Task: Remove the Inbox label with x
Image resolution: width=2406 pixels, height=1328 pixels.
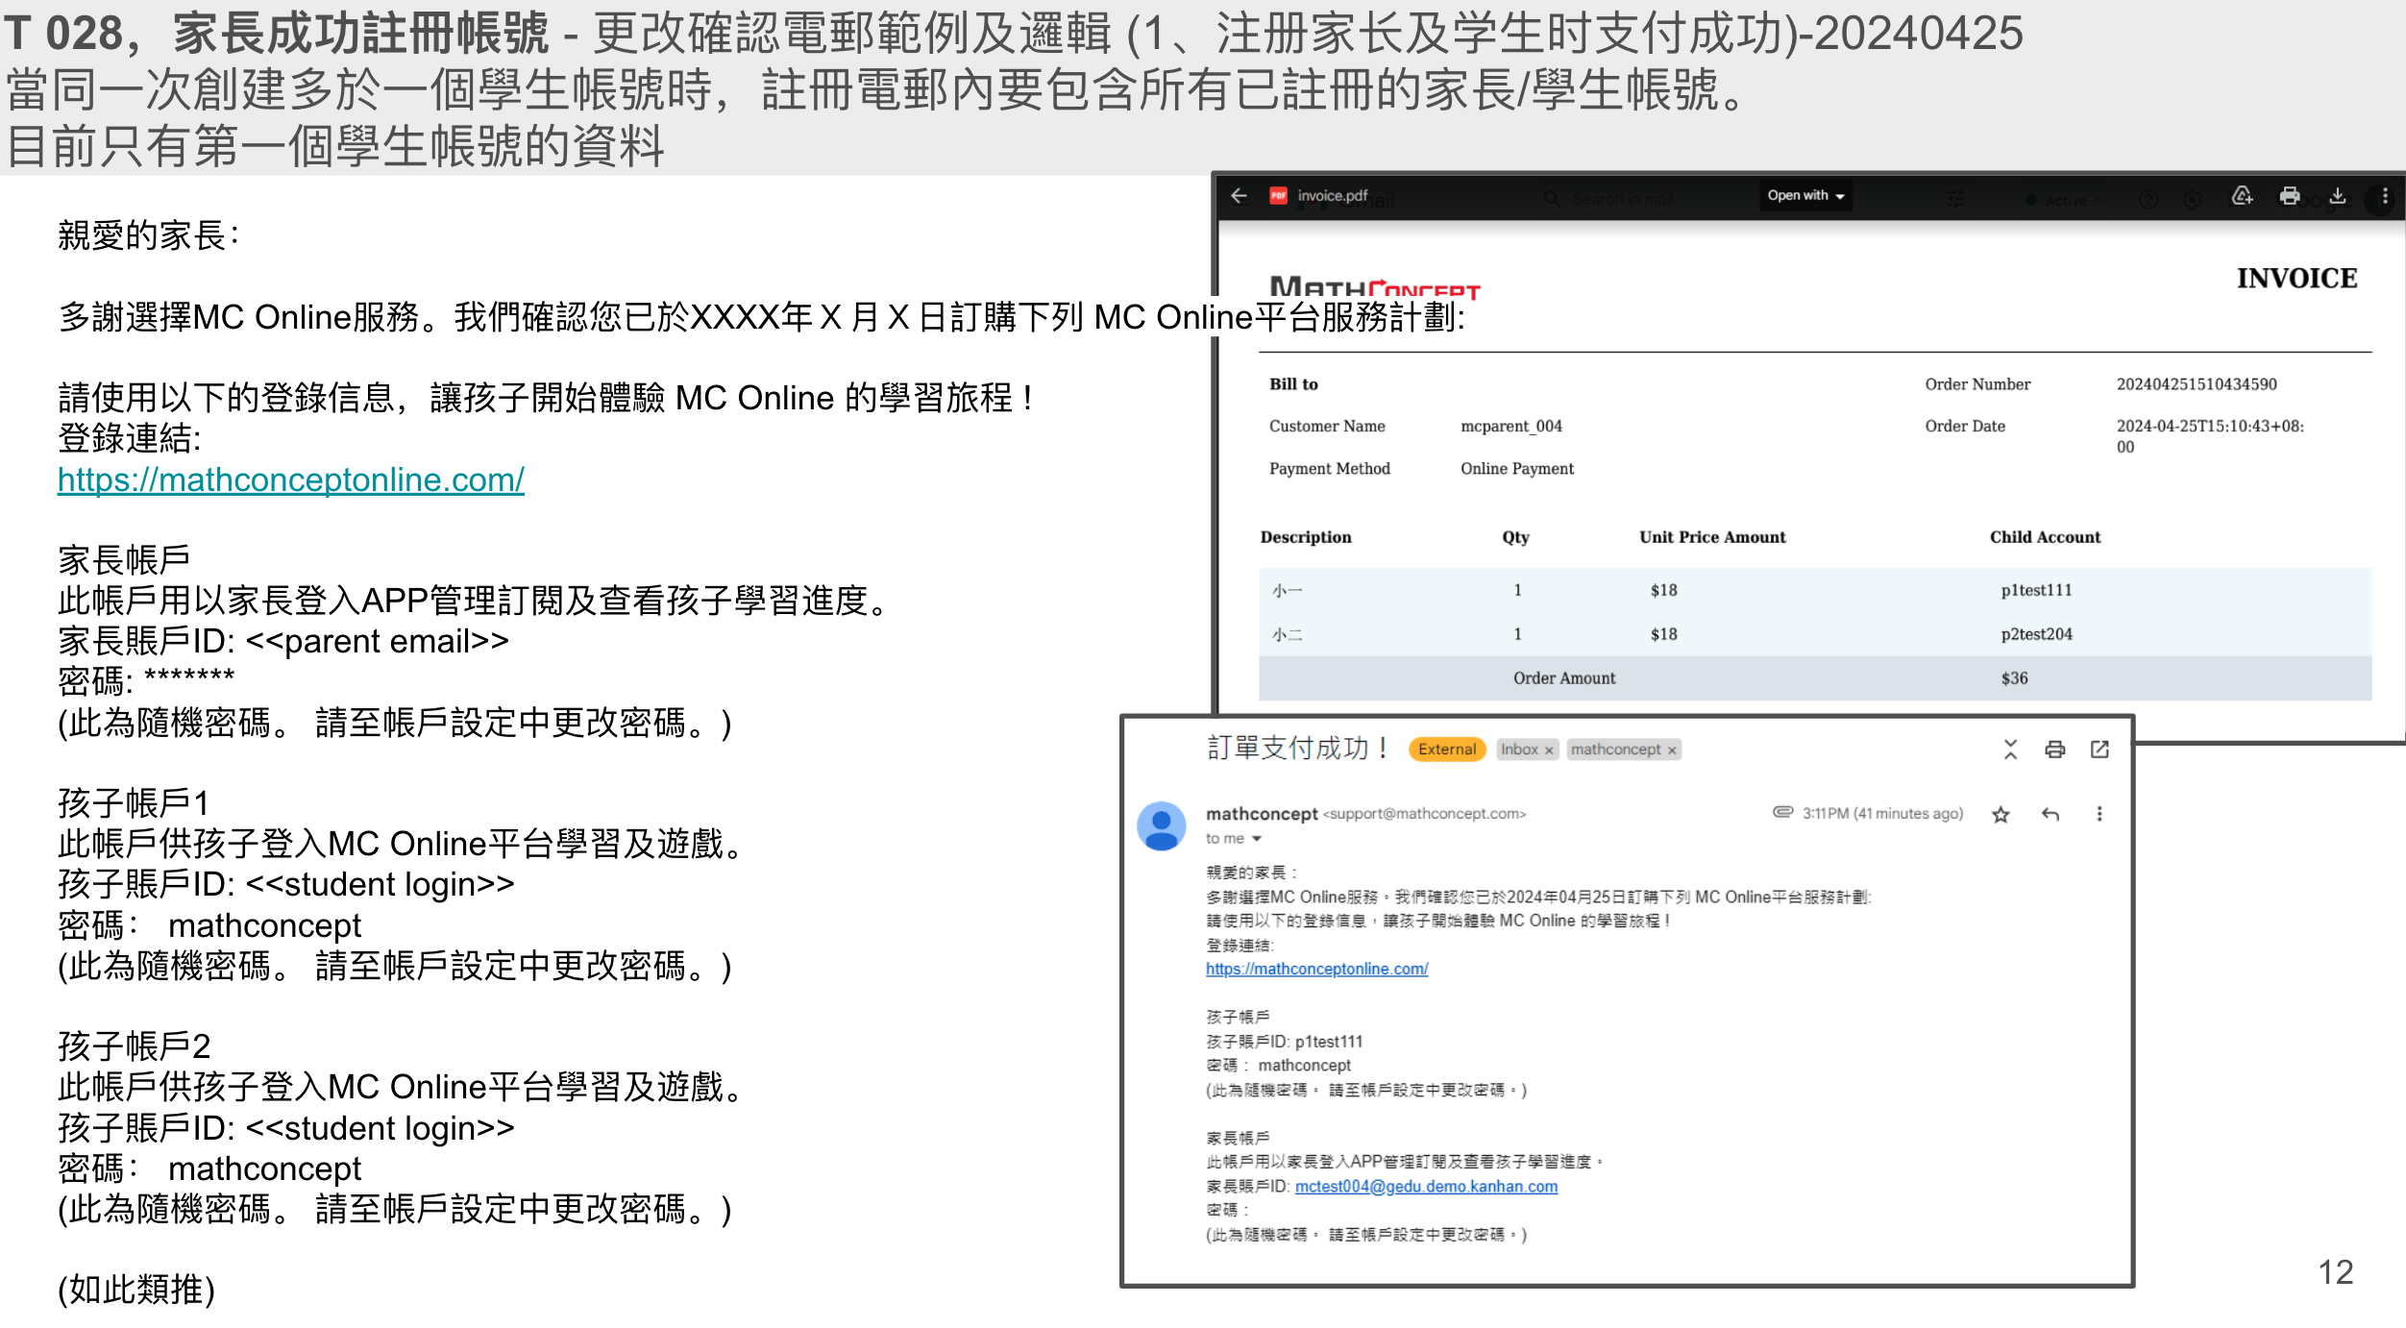Action: click(1549, 750)
